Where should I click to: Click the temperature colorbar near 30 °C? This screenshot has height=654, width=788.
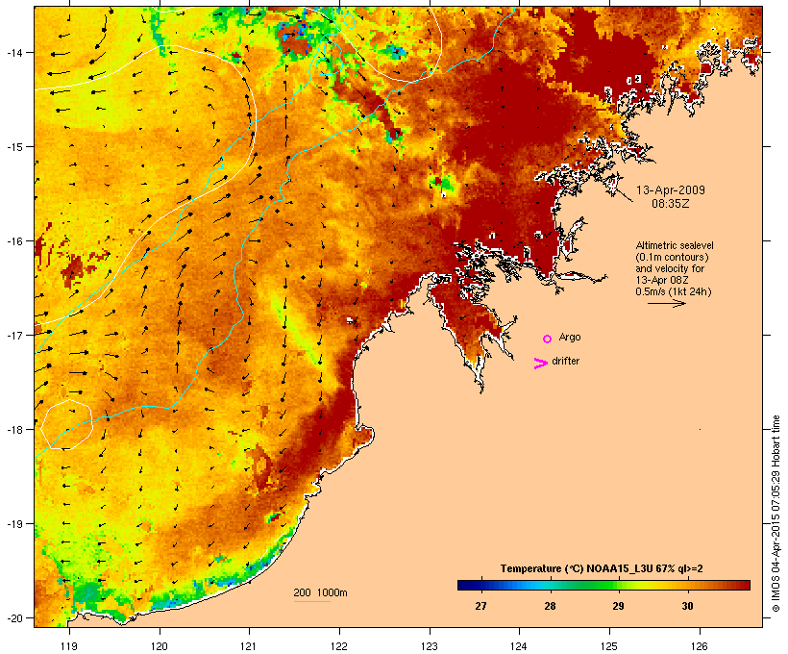[x=687, y=585]
